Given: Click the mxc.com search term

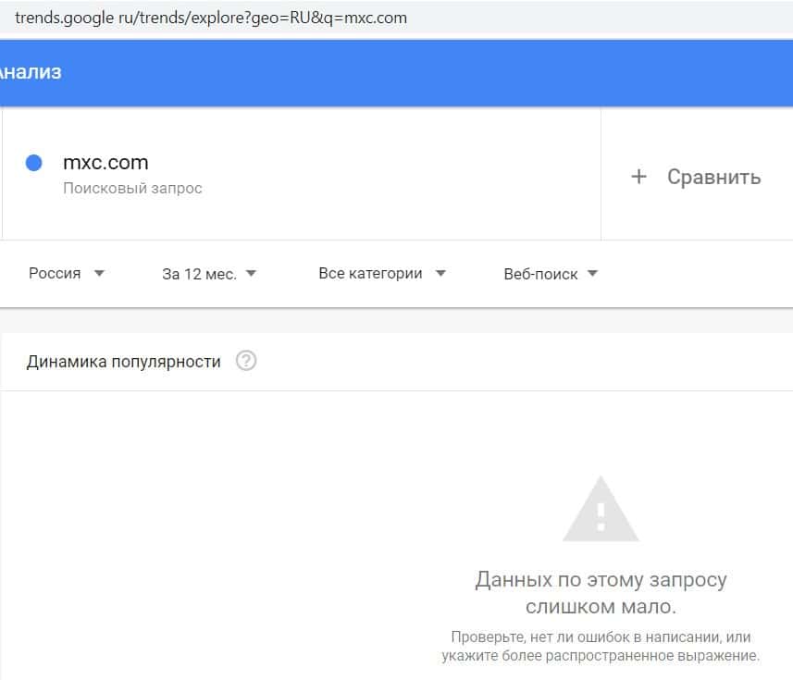Looking at the screenshot, I should 105,163.
